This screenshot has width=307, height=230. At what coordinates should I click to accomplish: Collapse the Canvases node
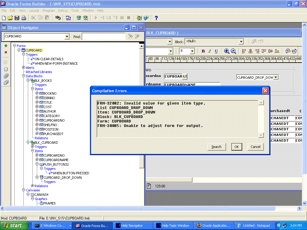tap(23, 190)
